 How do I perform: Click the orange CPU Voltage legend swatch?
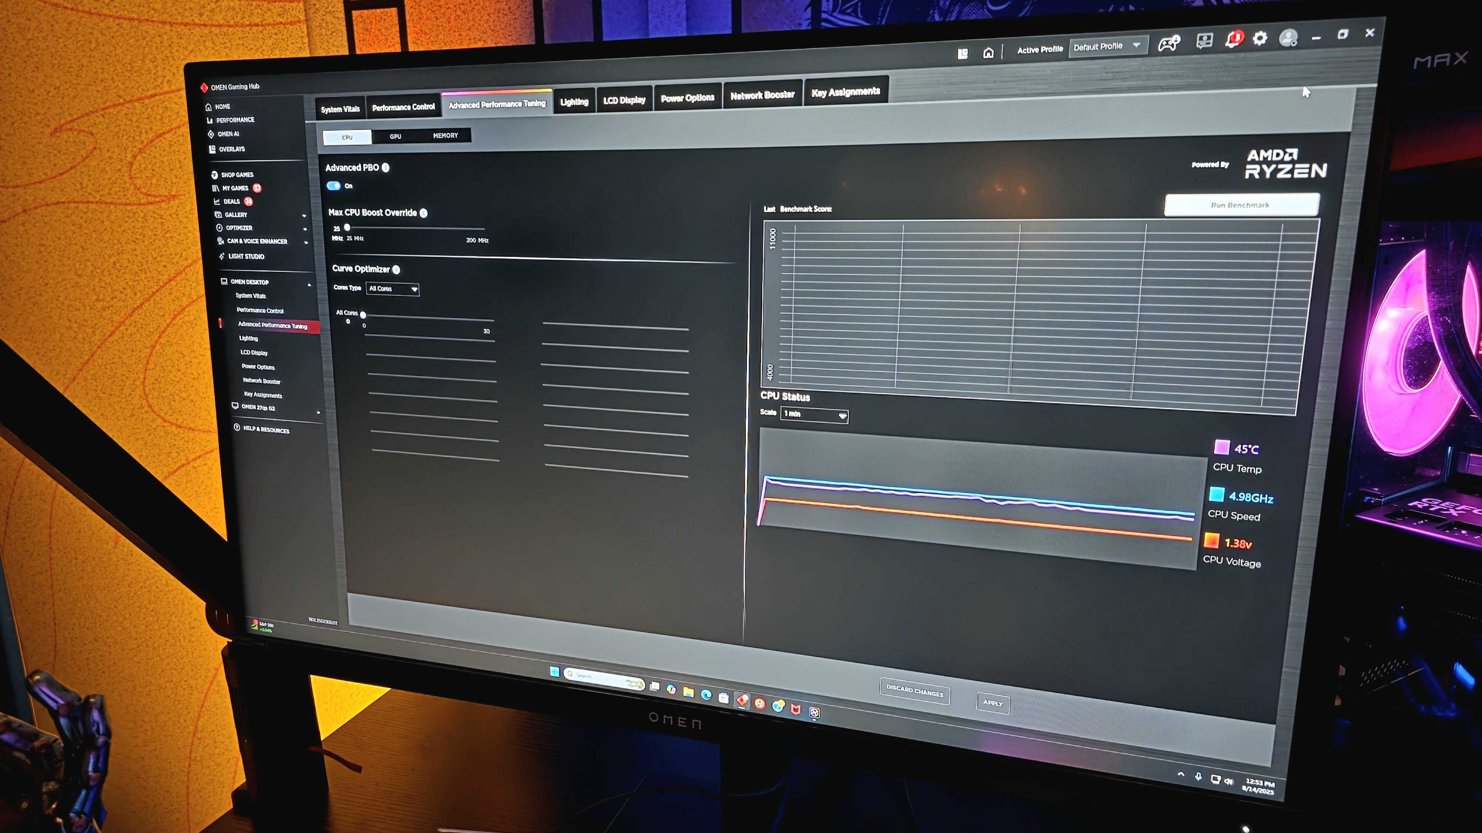click(1212, 541)
